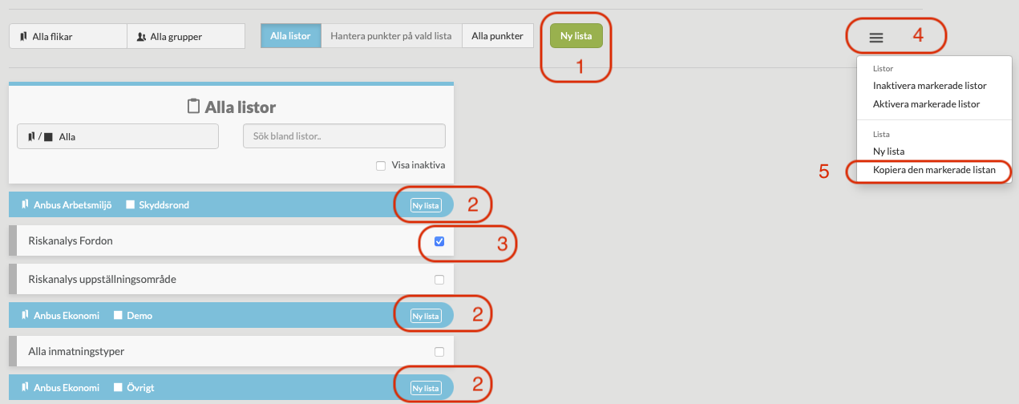Viewport: 1019px width, 404px height.
Task: Click the clipboard icon beside Alla listor heading
Action: tap(192, 107)
